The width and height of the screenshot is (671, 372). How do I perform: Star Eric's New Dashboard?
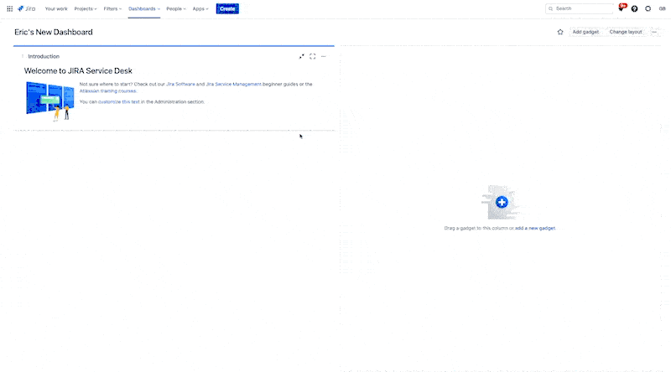[x=560, y=32]
